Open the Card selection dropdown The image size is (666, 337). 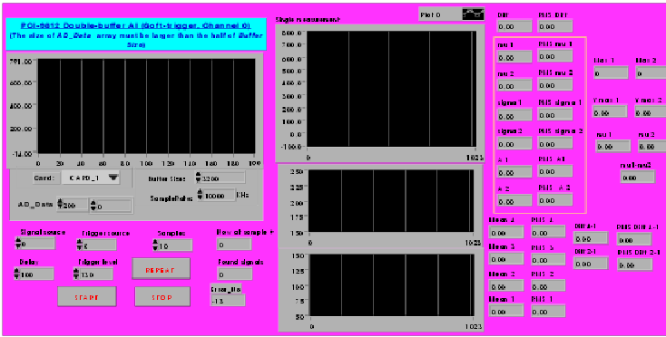click(x=91, y=178)
